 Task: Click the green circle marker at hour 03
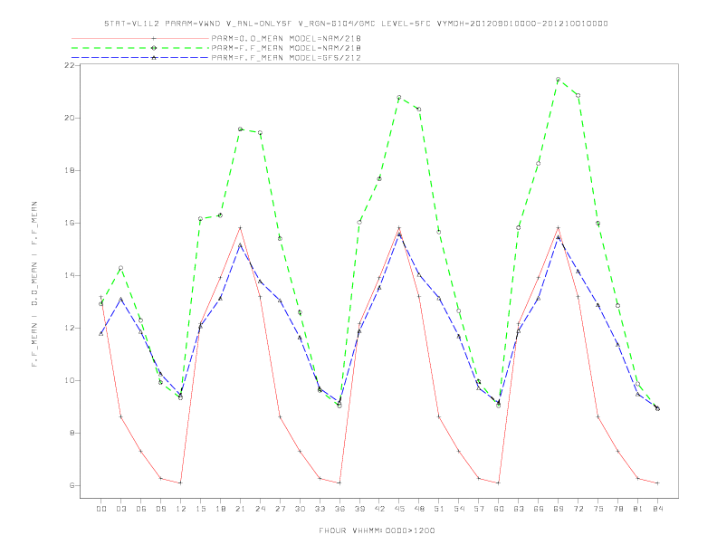point(120,268)
